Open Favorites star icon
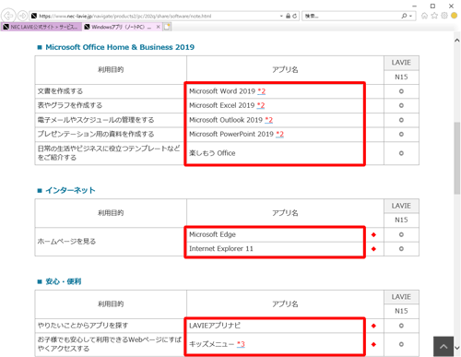Screen dimensions: 461x357 pos(434,16)
